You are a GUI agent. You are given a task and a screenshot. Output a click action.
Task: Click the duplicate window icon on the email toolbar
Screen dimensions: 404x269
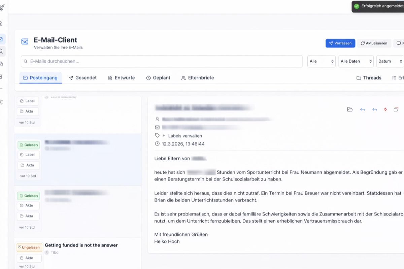point(396,109)
